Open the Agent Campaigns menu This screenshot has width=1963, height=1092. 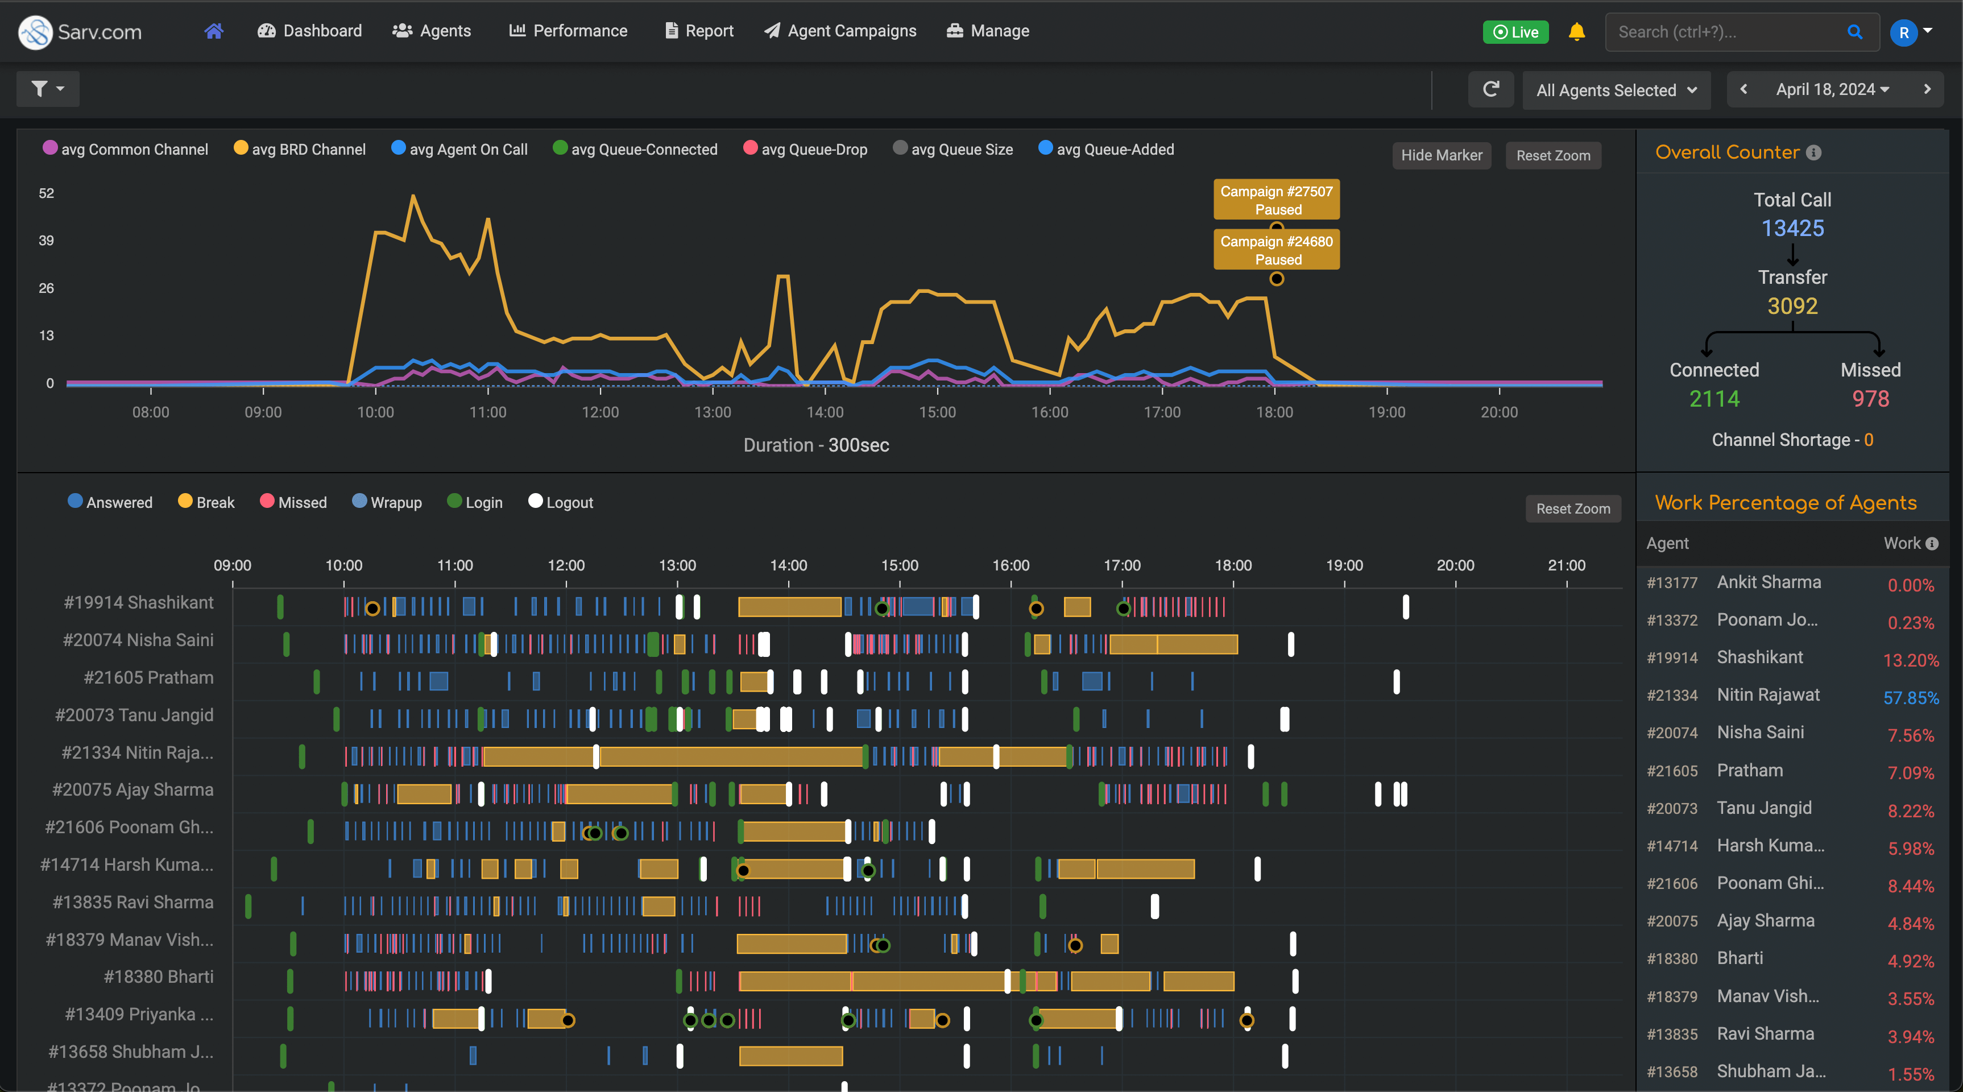[x=840, y=31]
